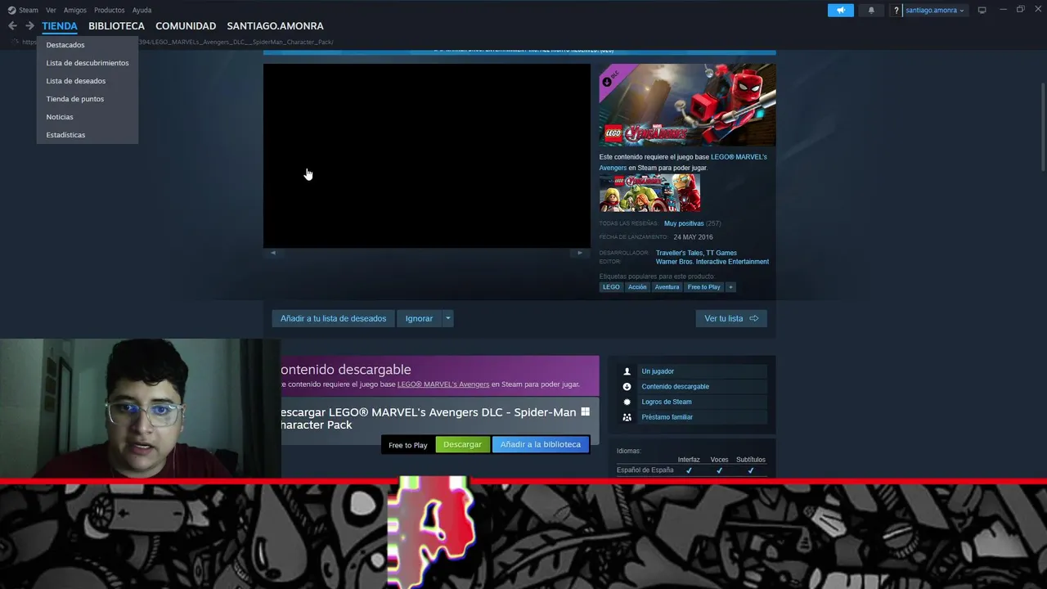Follow the LEGO® MARVEL's Avengers base game link
Image resolution: width=1047 pixels, height=589 pixels.
coord(739,157)
